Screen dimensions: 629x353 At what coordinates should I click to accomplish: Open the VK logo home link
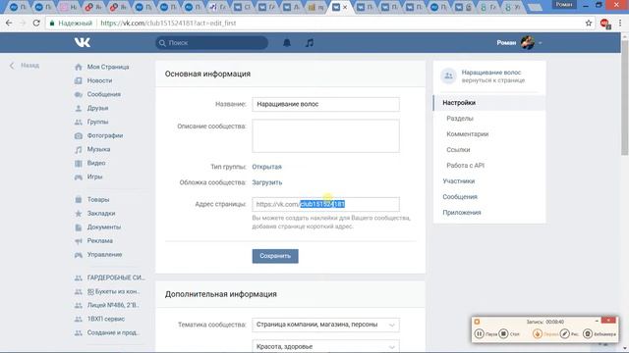(x=83, y=42)
